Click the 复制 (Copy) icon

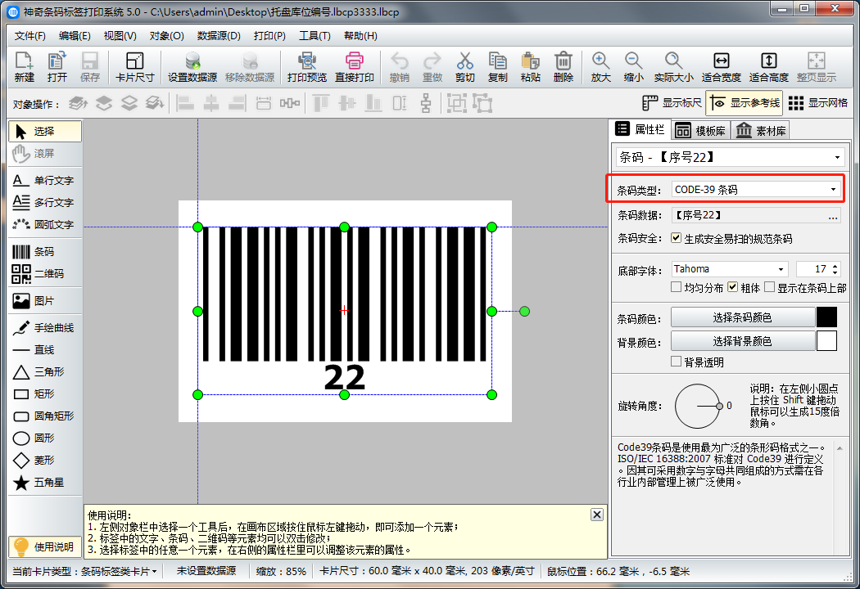[x=497, y=67]
